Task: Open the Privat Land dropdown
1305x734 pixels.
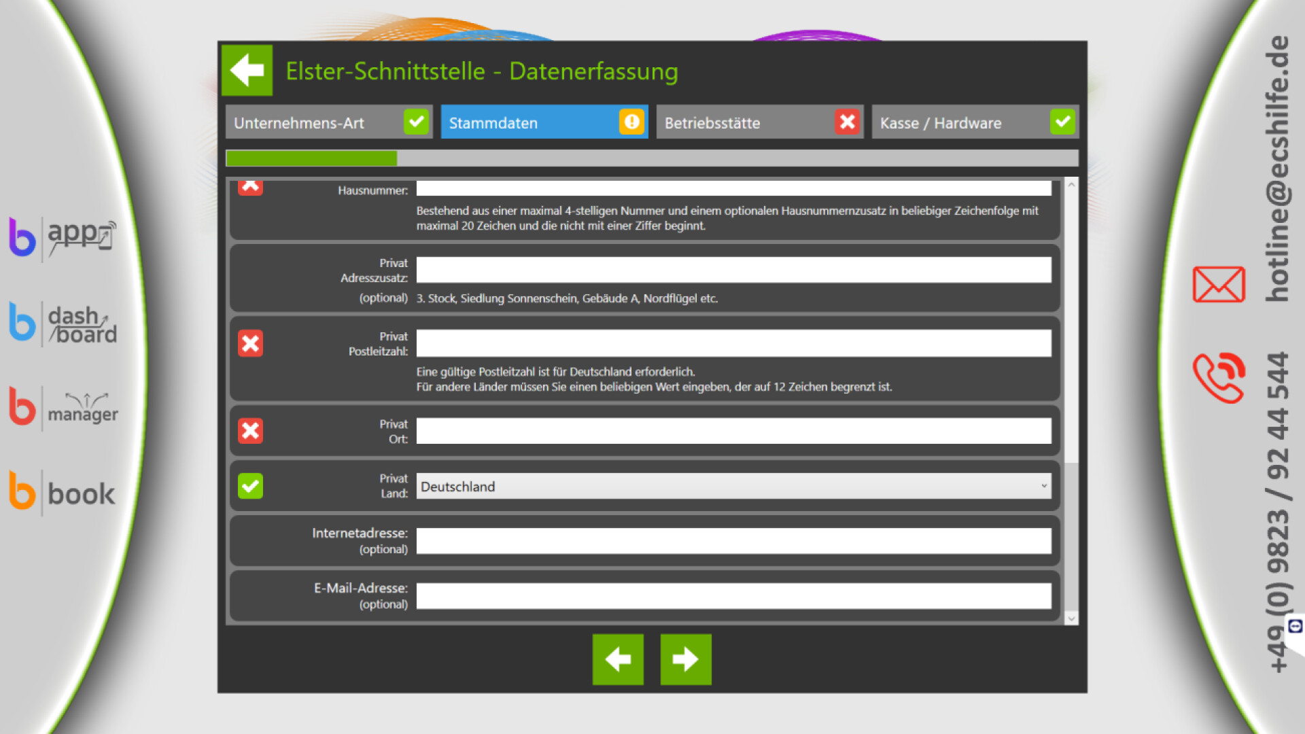Action: (x=733, y=486)
